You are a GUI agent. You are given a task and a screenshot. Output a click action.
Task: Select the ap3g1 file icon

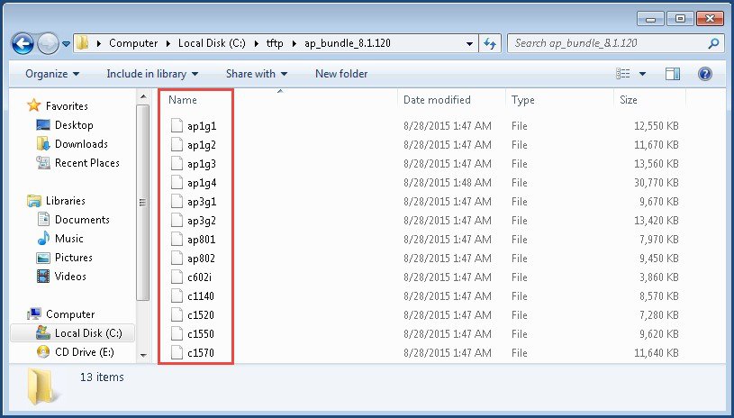point(177,202)
